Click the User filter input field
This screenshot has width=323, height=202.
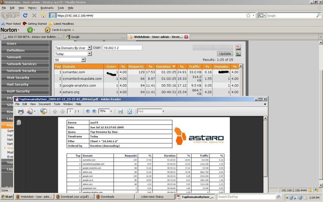pyautogui.click(x=123, y=48)
